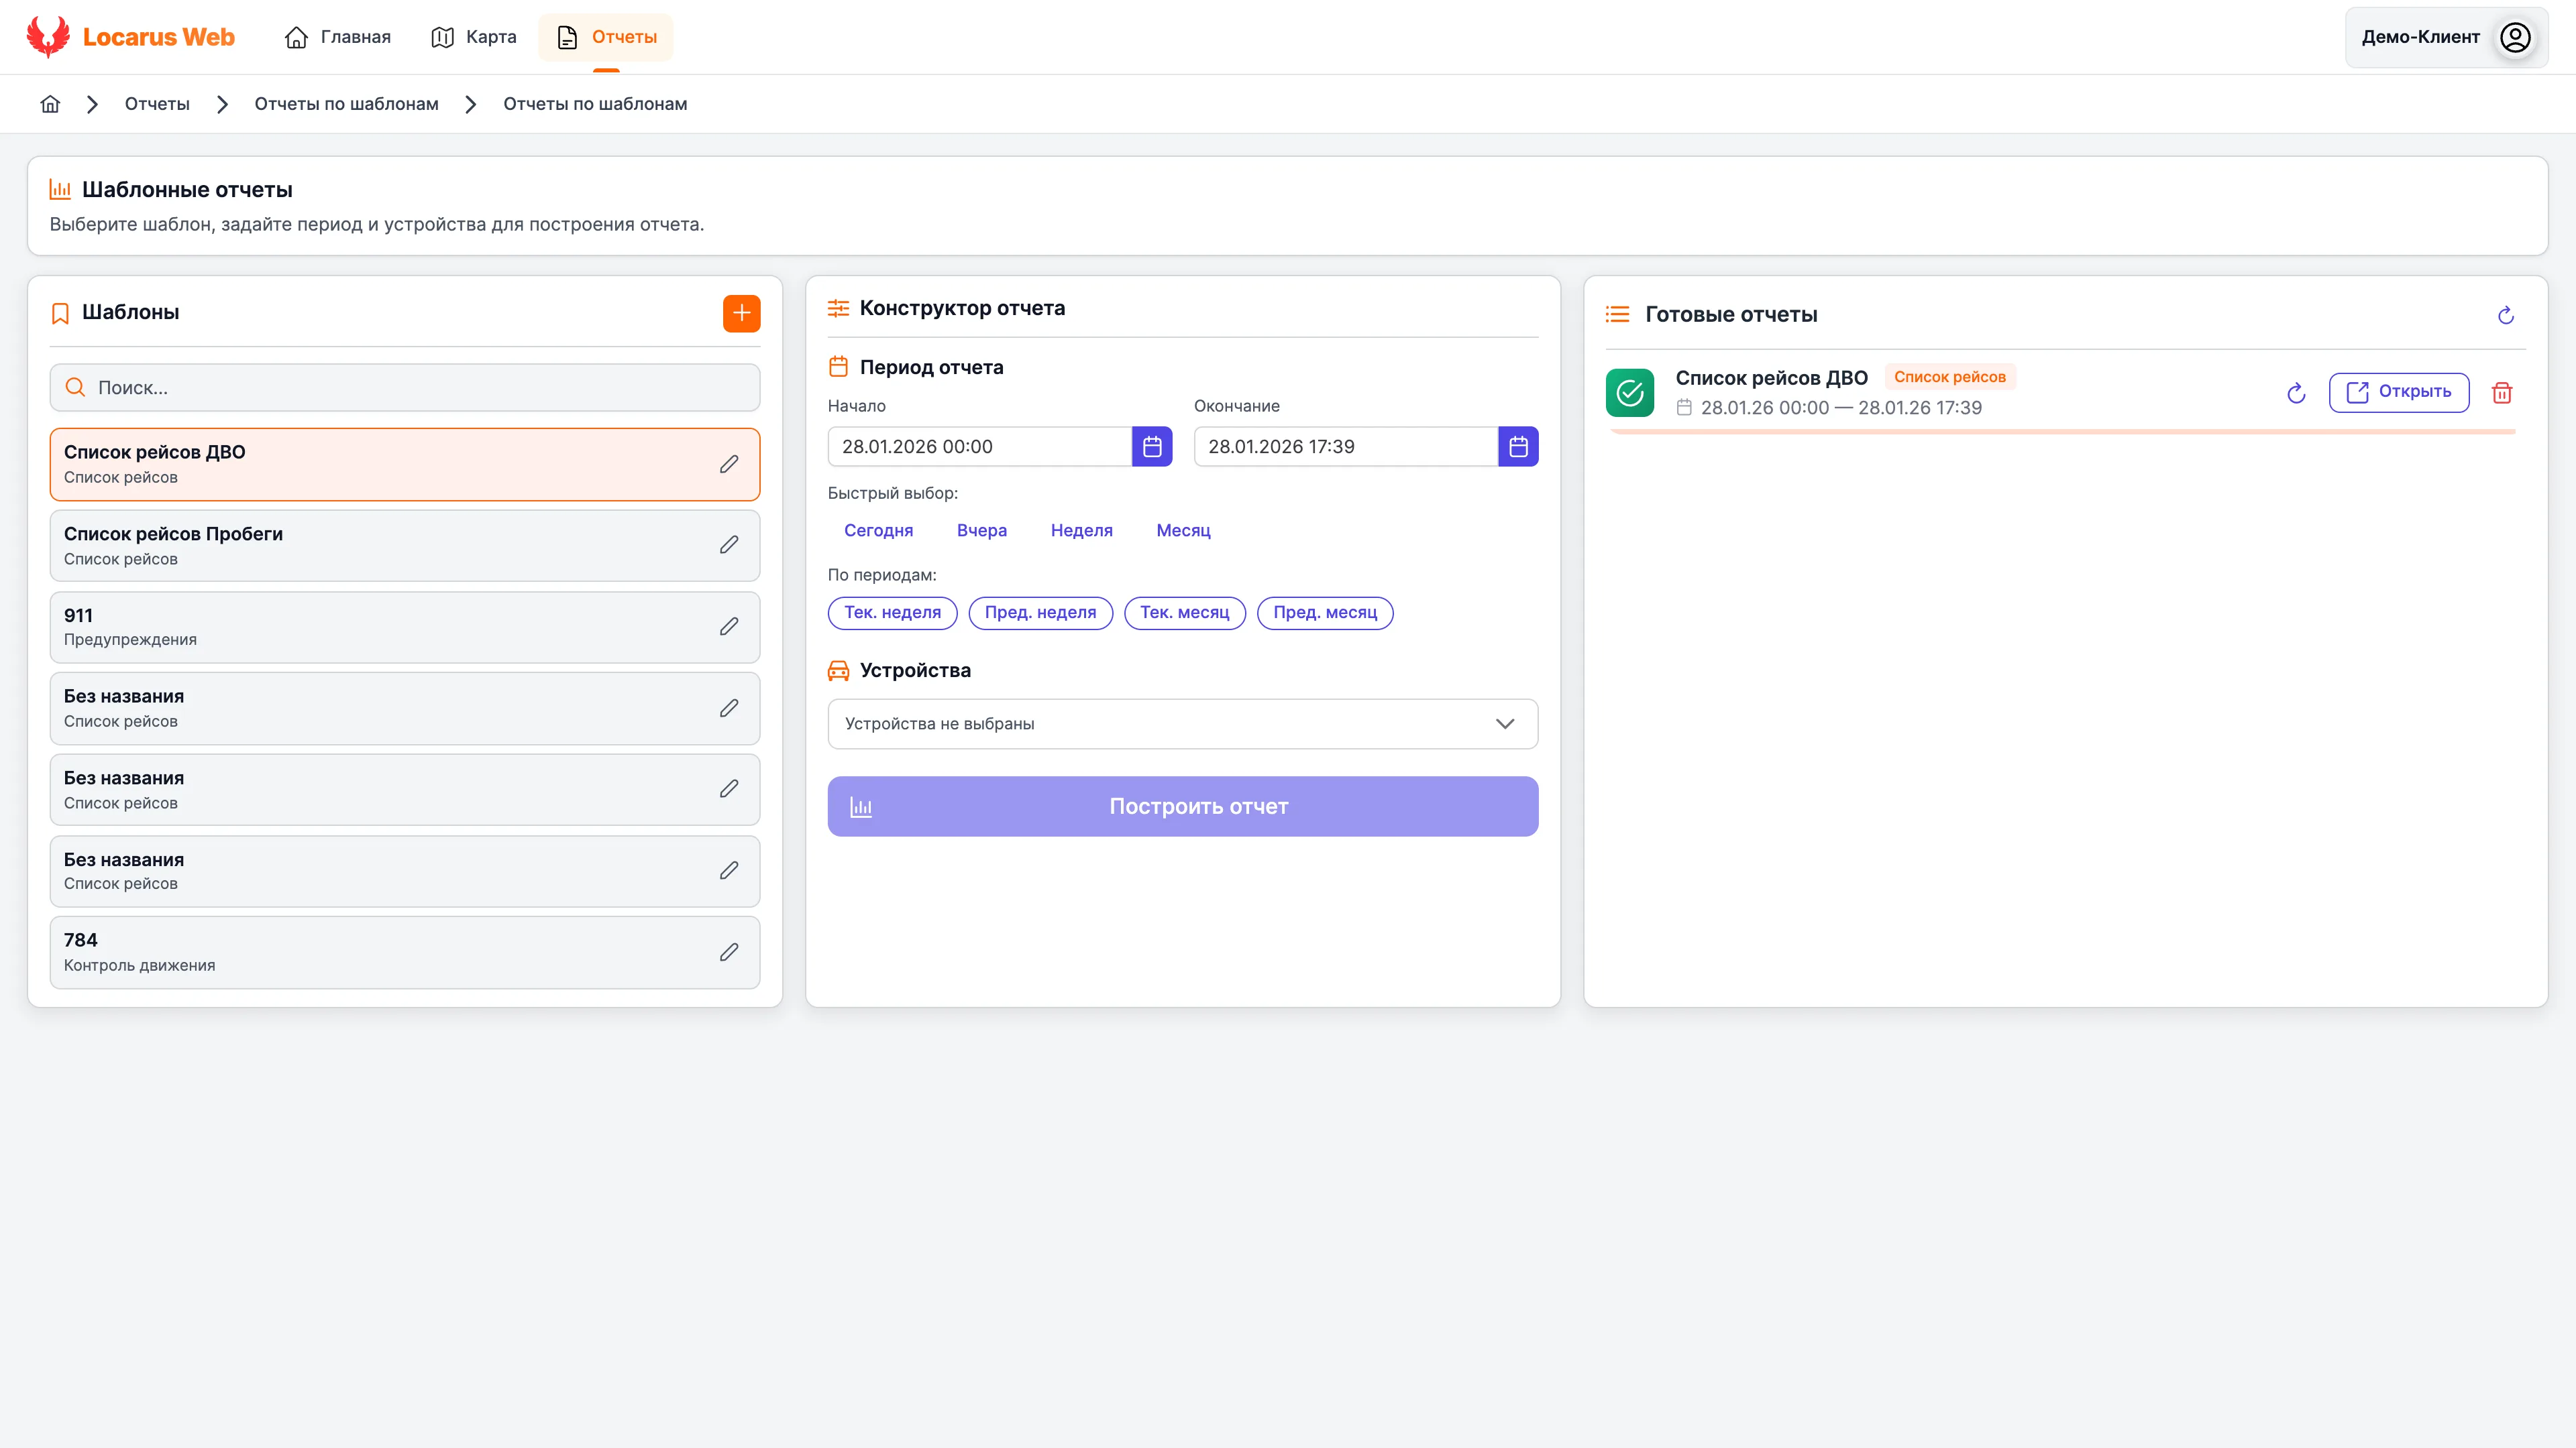Click the orange add template plus button
Viewport: 2576px width, 1448px height.
[741, 313]
